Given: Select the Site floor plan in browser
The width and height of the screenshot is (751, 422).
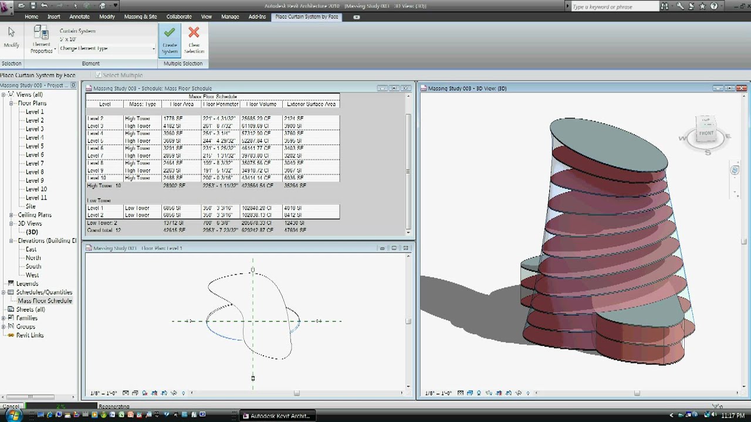Looking at the screenshot, I should point(31,206).
